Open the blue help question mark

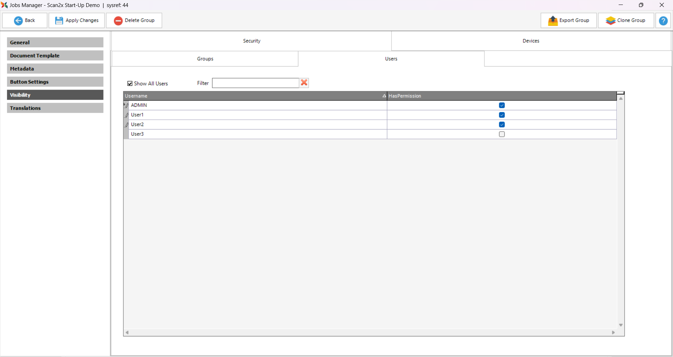663,21
